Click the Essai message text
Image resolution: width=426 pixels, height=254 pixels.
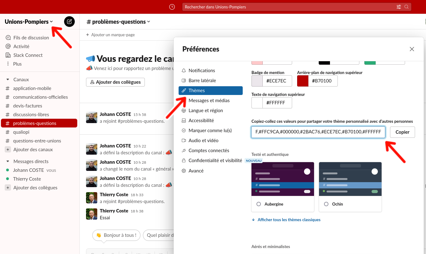[105, 218]
